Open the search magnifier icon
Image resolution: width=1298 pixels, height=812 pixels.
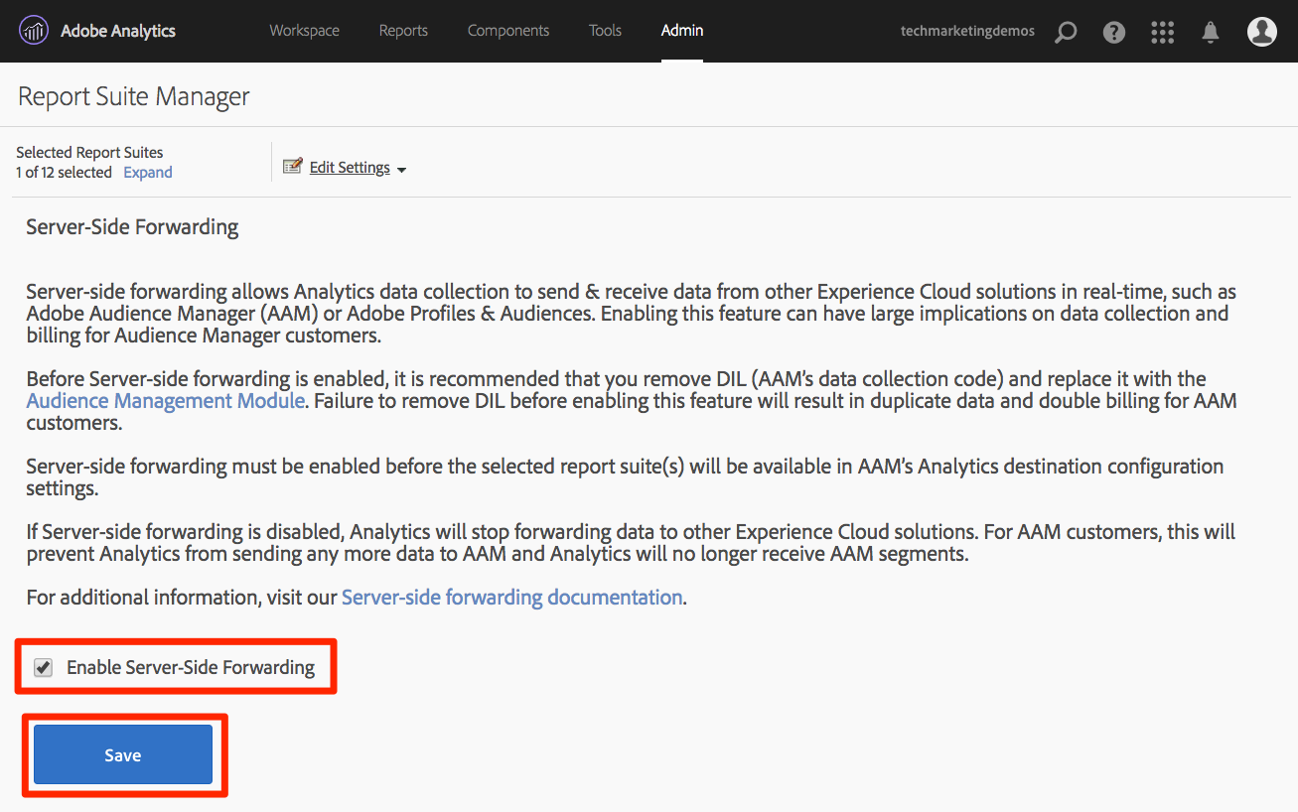click(x=1066, y=32)
